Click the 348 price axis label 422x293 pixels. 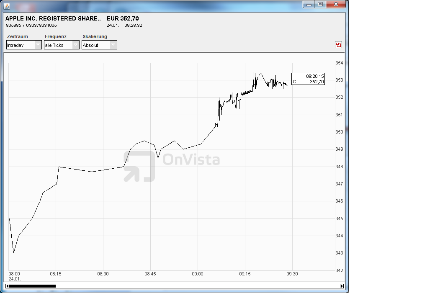[x=340, y=167]
